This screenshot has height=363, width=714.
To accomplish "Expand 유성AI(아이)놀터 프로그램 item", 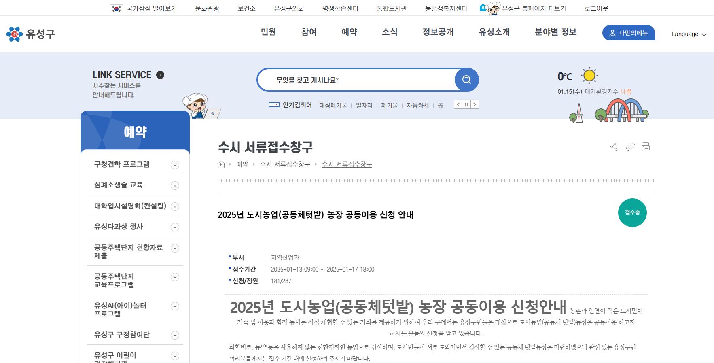I will [x=175, y=306].
